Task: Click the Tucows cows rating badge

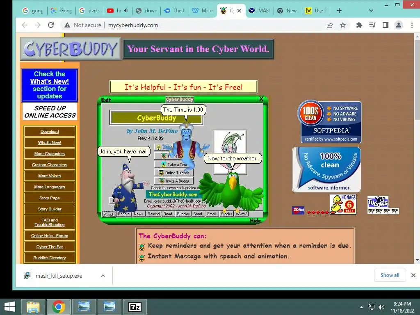Action: [x=383, y=205]
